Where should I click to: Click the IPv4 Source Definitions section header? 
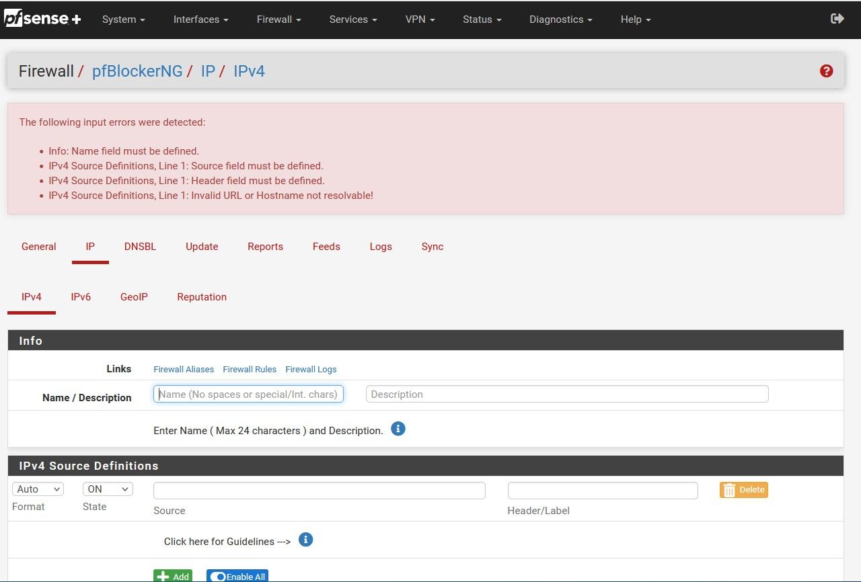[x=426, y=466]
